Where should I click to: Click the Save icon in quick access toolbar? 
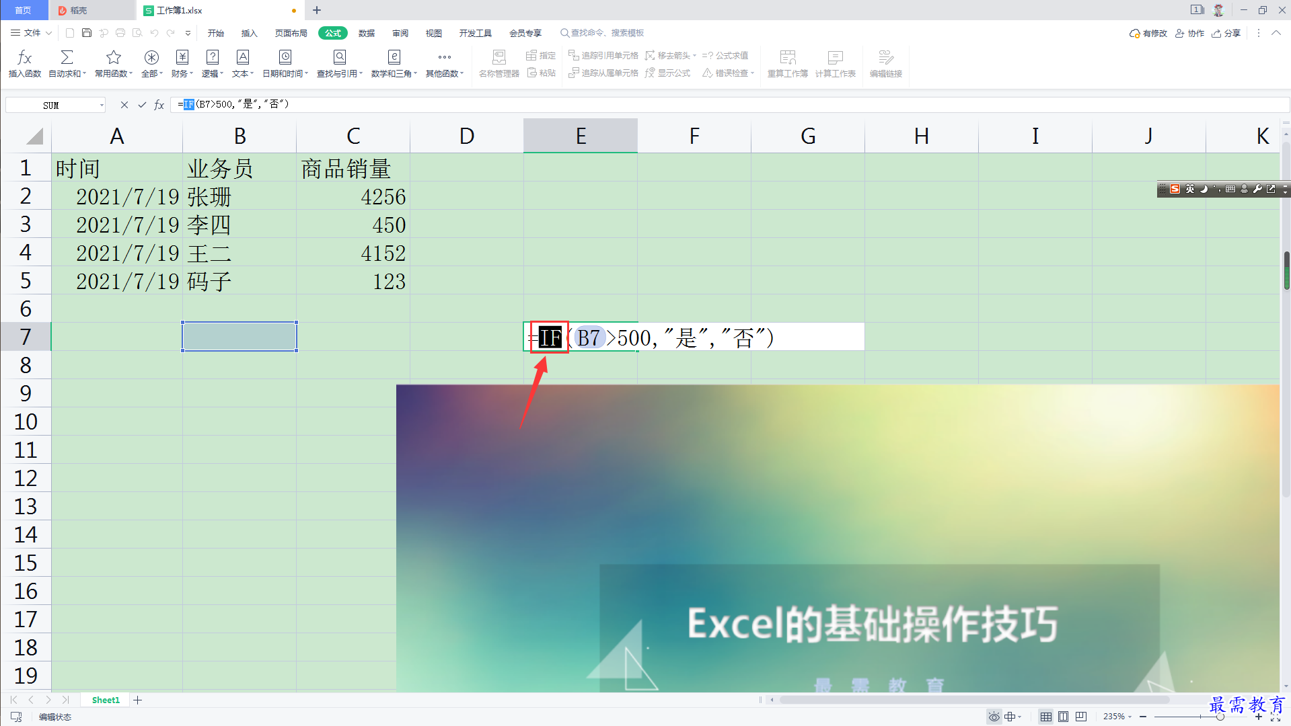tap(87, 33)
